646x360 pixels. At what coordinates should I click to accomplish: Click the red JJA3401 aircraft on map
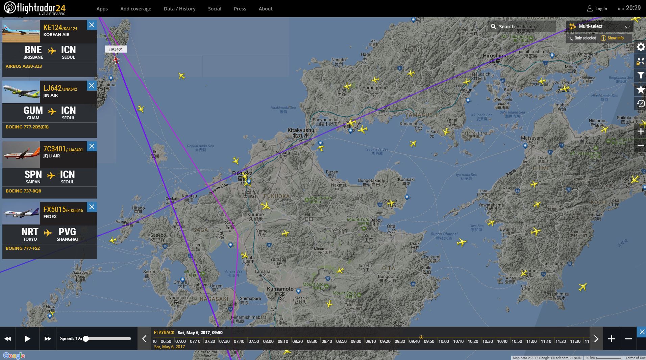(116, 60)
